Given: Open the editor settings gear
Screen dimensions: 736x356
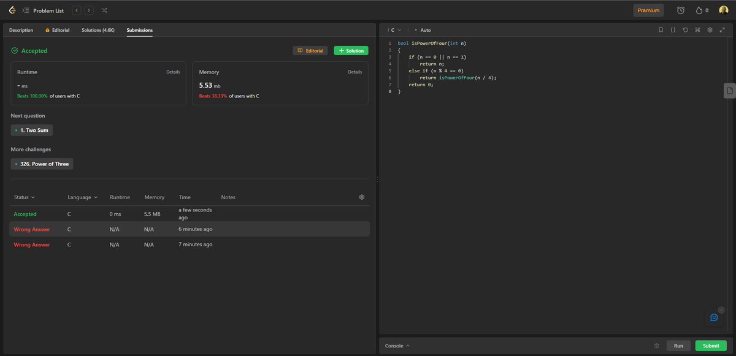Looking at the screenshot, I should click(x=710, y=29).
